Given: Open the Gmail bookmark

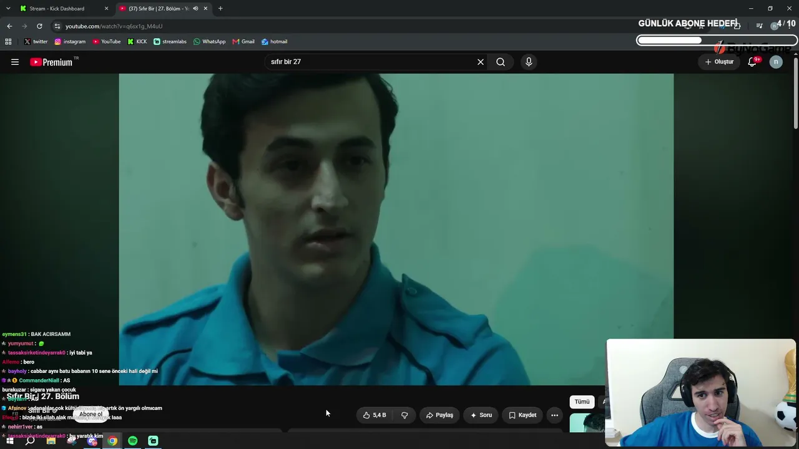Looking at the screenshot, I should click(x=243, y=42).
